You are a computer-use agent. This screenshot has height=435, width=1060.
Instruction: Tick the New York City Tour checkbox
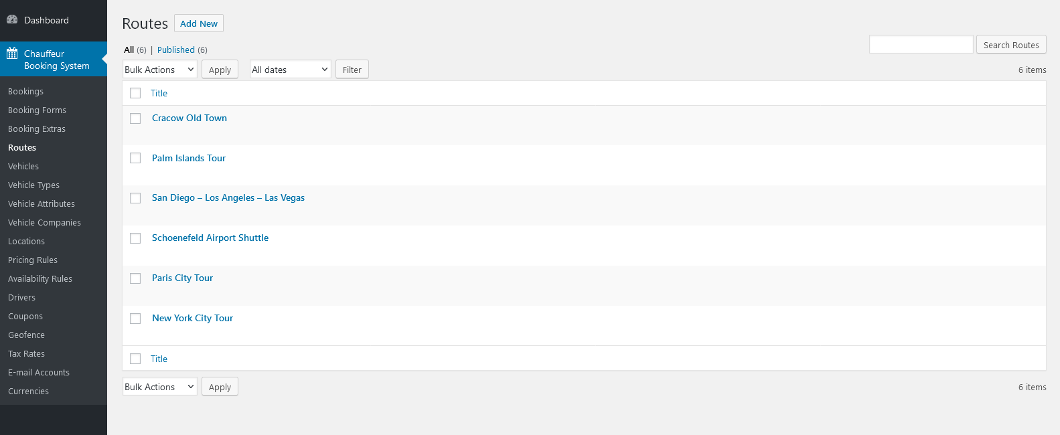[x=135, y=319]
